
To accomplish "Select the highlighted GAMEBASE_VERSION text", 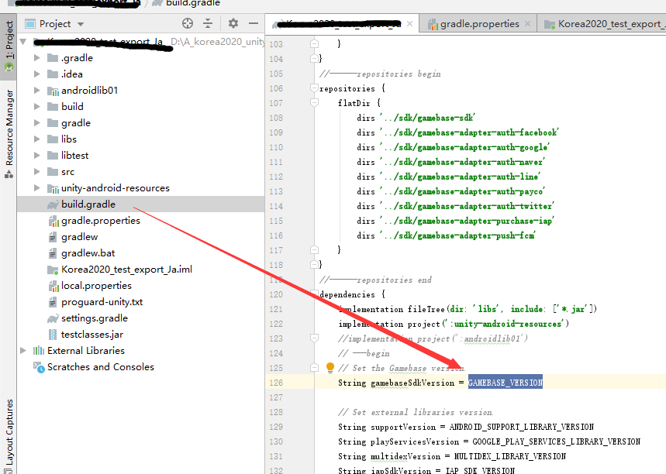I will (x=506, y=381).
